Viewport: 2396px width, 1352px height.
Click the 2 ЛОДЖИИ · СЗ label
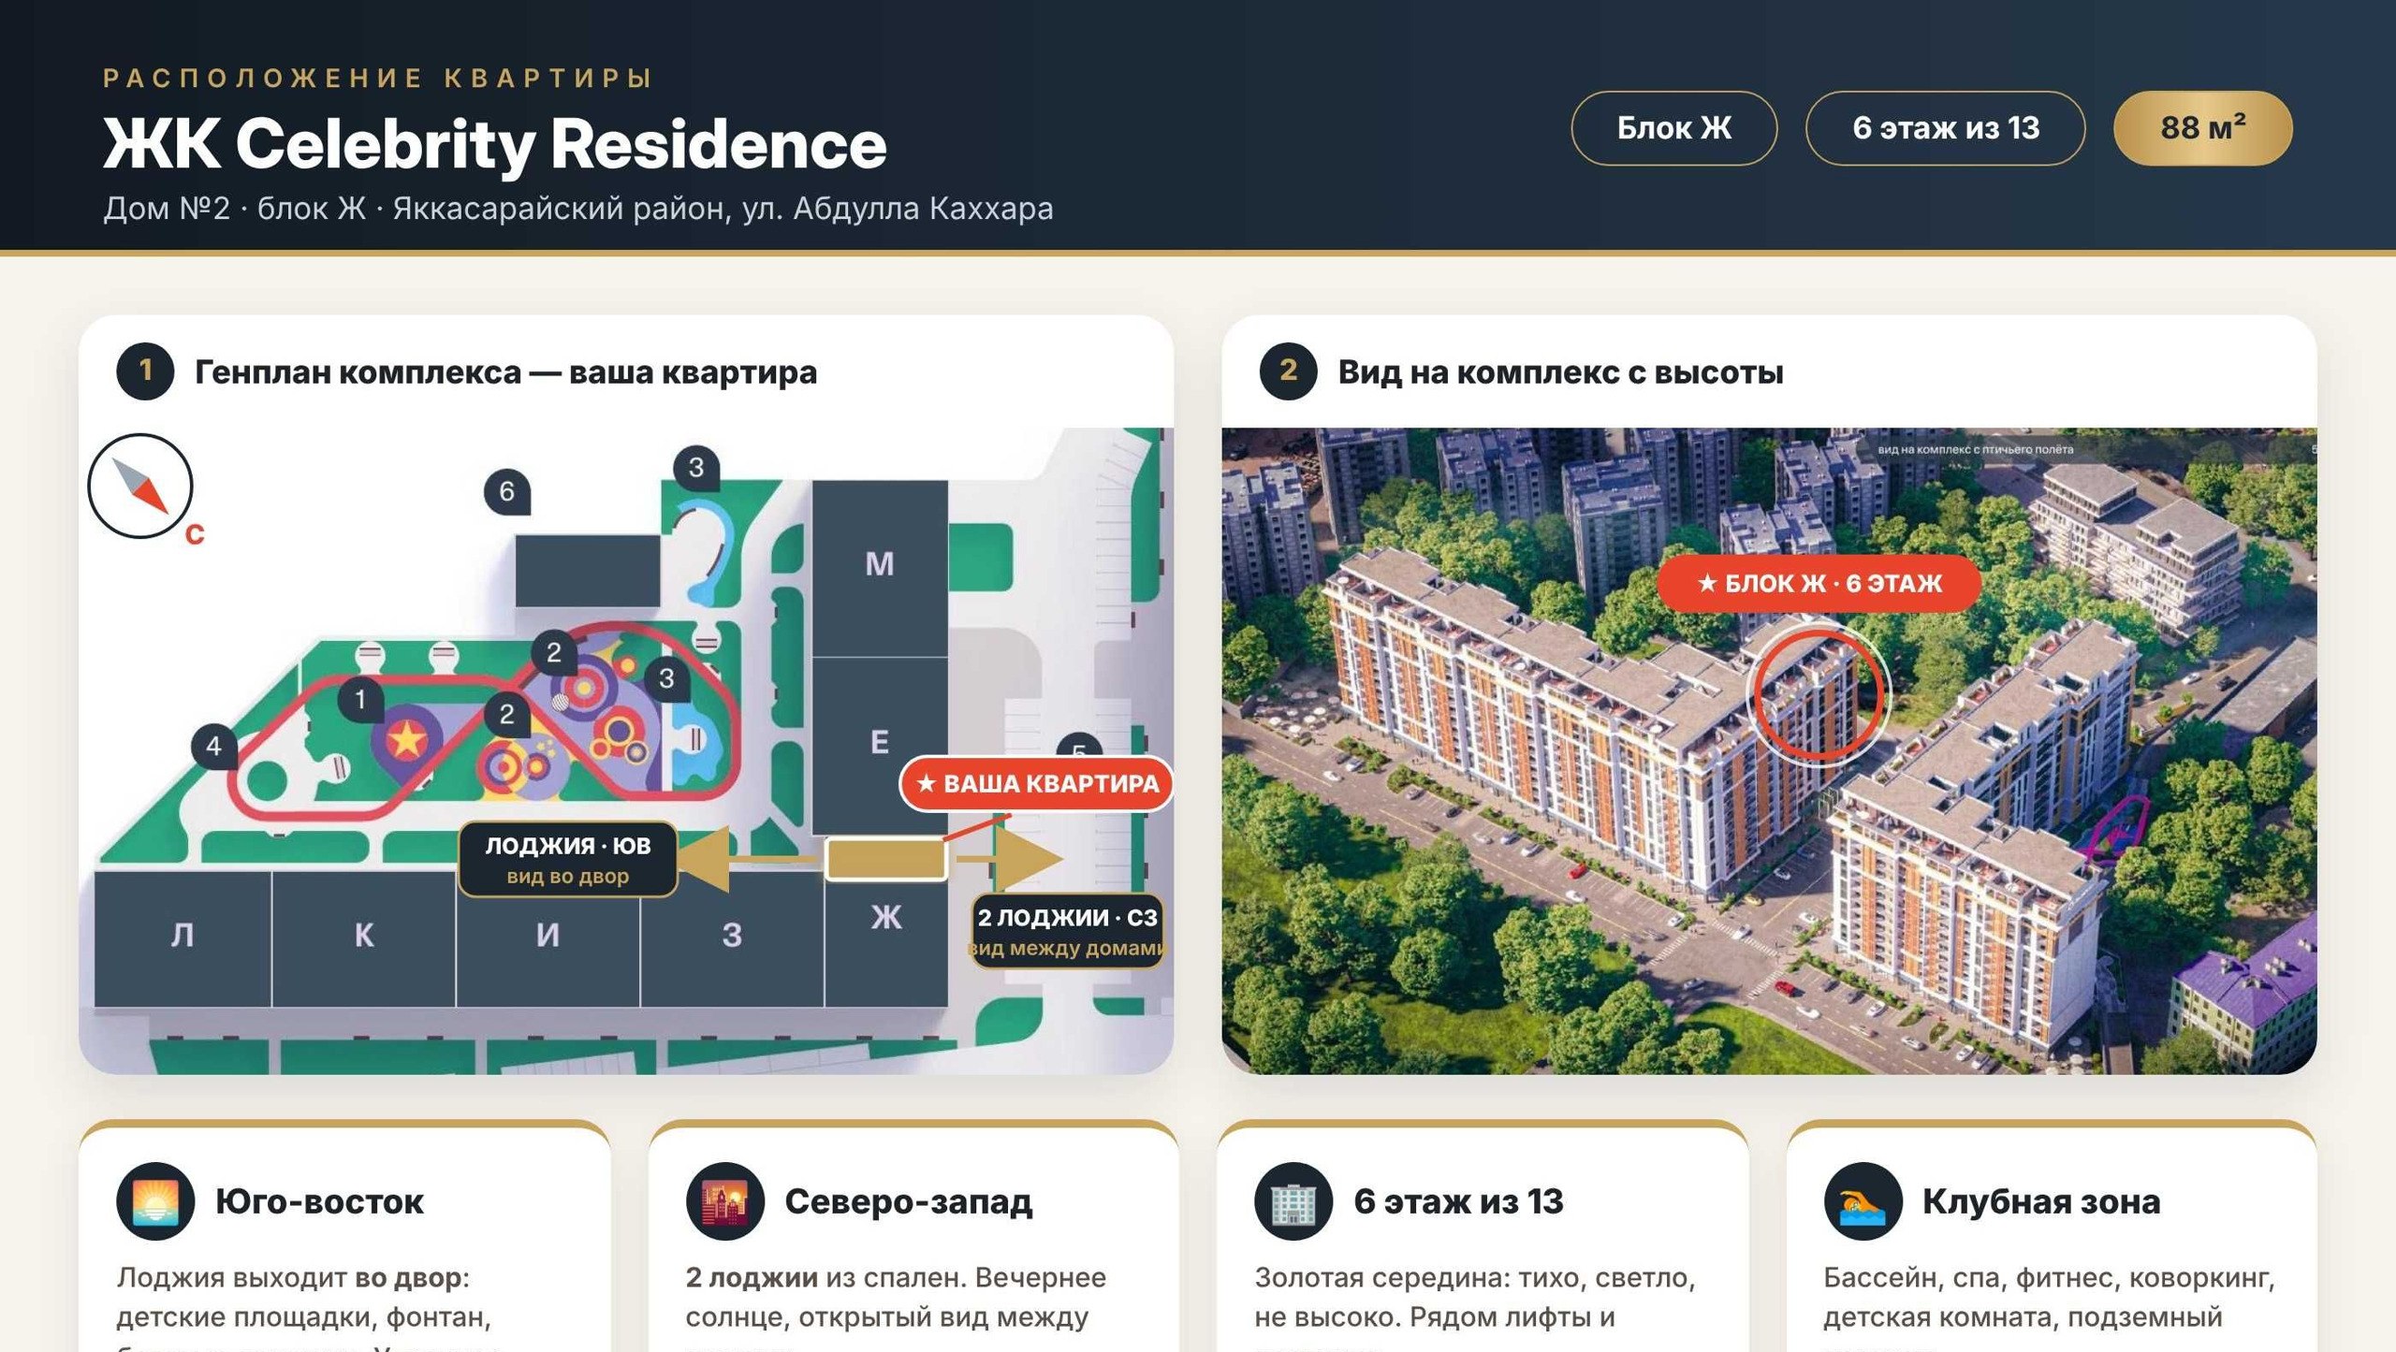pyautogui.click(x=1067, y=932)
